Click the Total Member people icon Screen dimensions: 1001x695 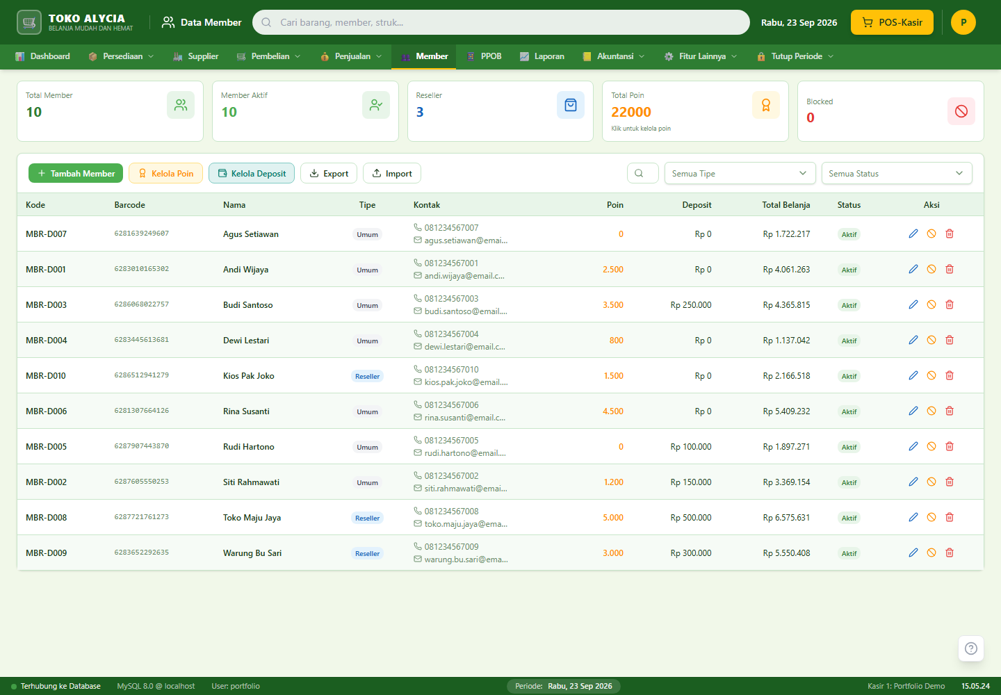[181, 105]
